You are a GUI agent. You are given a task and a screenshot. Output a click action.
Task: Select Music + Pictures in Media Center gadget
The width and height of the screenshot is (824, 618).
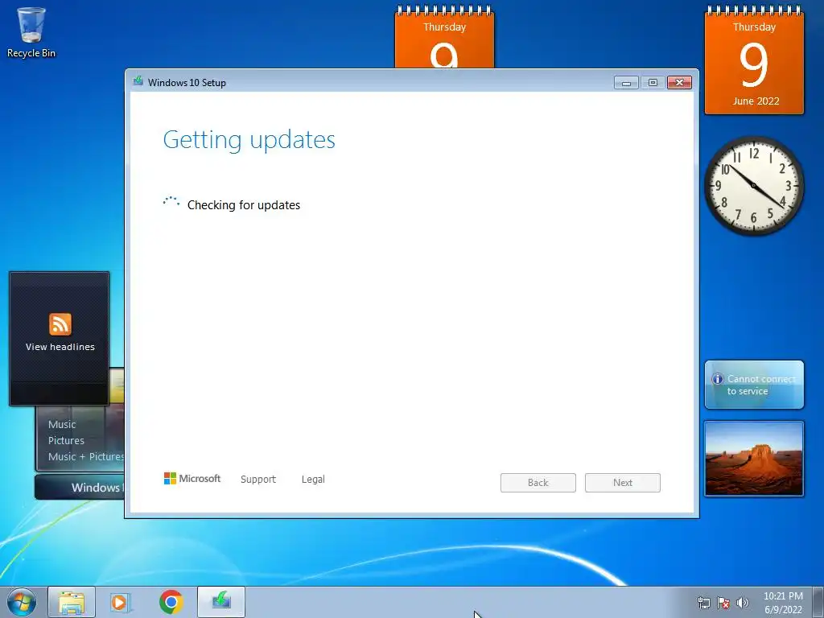pyautogui.click(x=86, y=457)
